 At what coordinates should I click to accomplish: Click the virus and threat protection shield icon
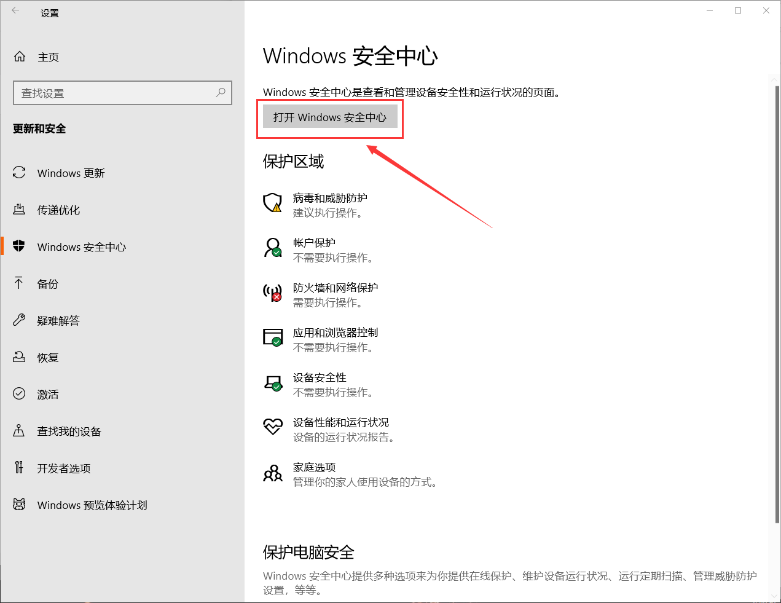(272, 202)
